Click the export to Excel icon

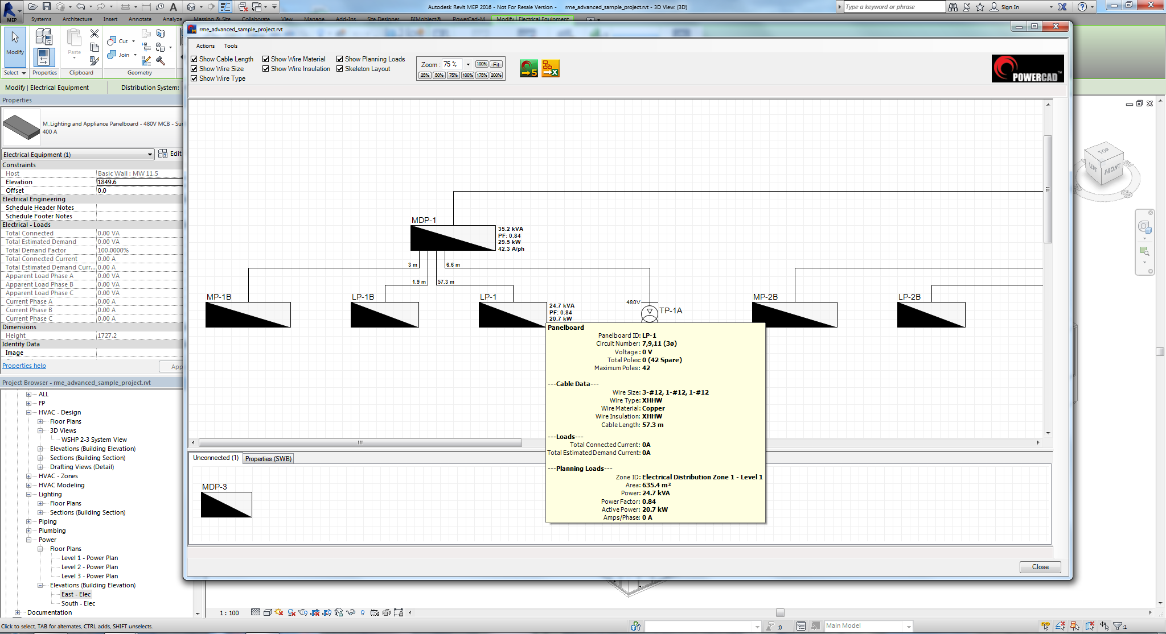pos(551,69)
